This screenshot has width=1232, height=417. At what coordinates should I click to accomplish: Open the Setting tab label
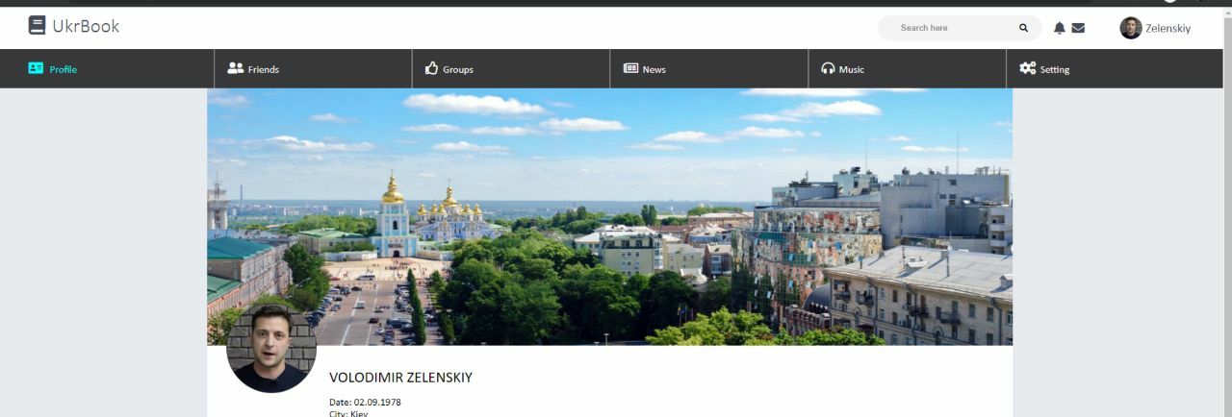[1055, 69]
